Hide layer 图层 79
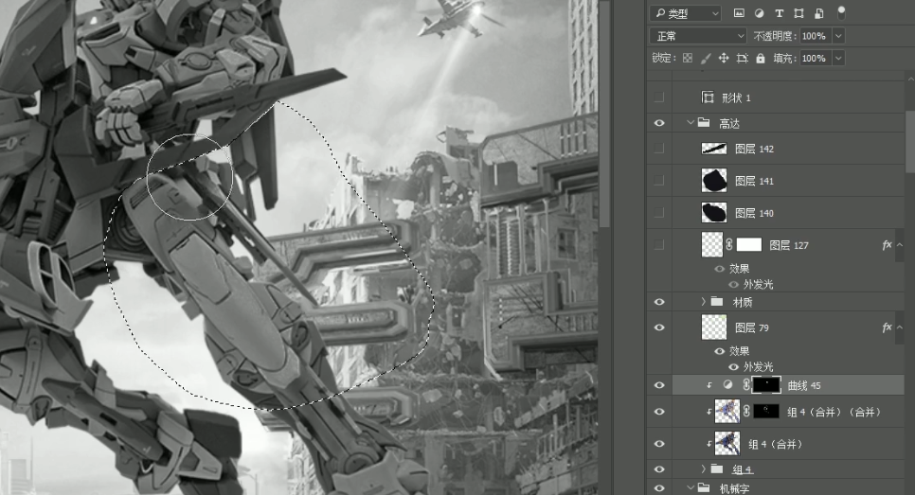The height and width of the screenshot is (495, 915). pos(659,327)
